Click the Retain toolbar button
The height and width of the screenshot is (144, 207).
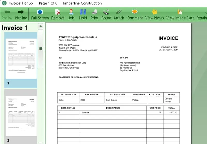(202, 15)
